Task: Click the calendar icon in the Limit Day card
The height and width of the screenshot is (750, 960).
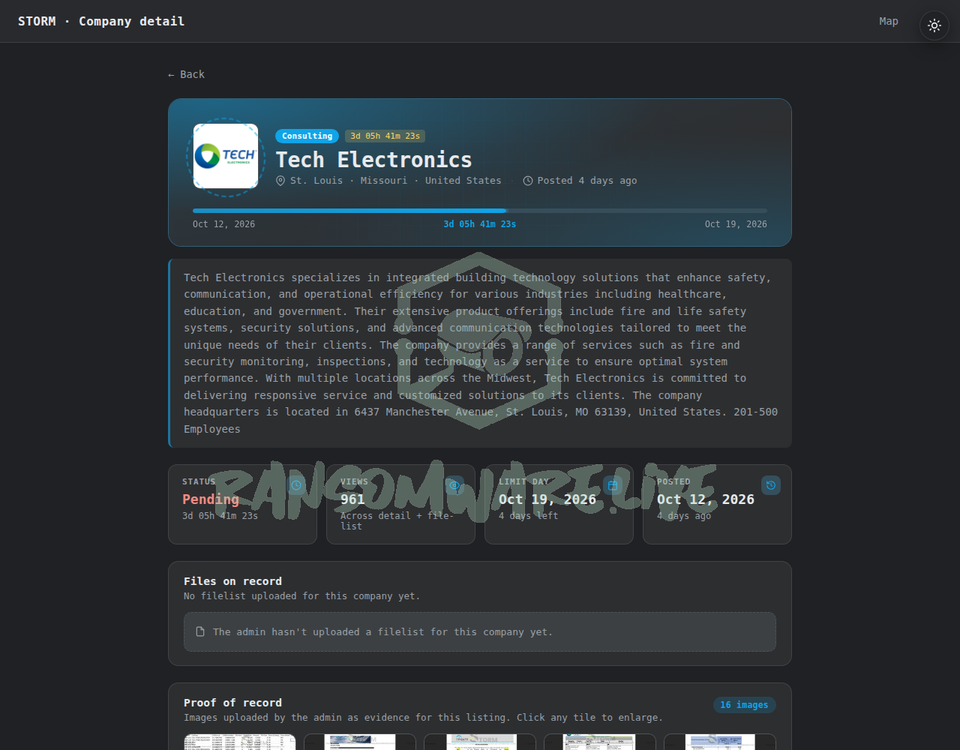Action: point(613,485)
